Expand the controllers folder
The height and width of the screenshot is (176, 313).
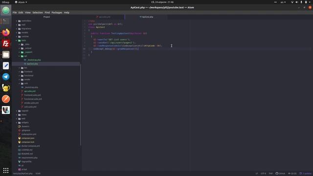click(26, 21)
